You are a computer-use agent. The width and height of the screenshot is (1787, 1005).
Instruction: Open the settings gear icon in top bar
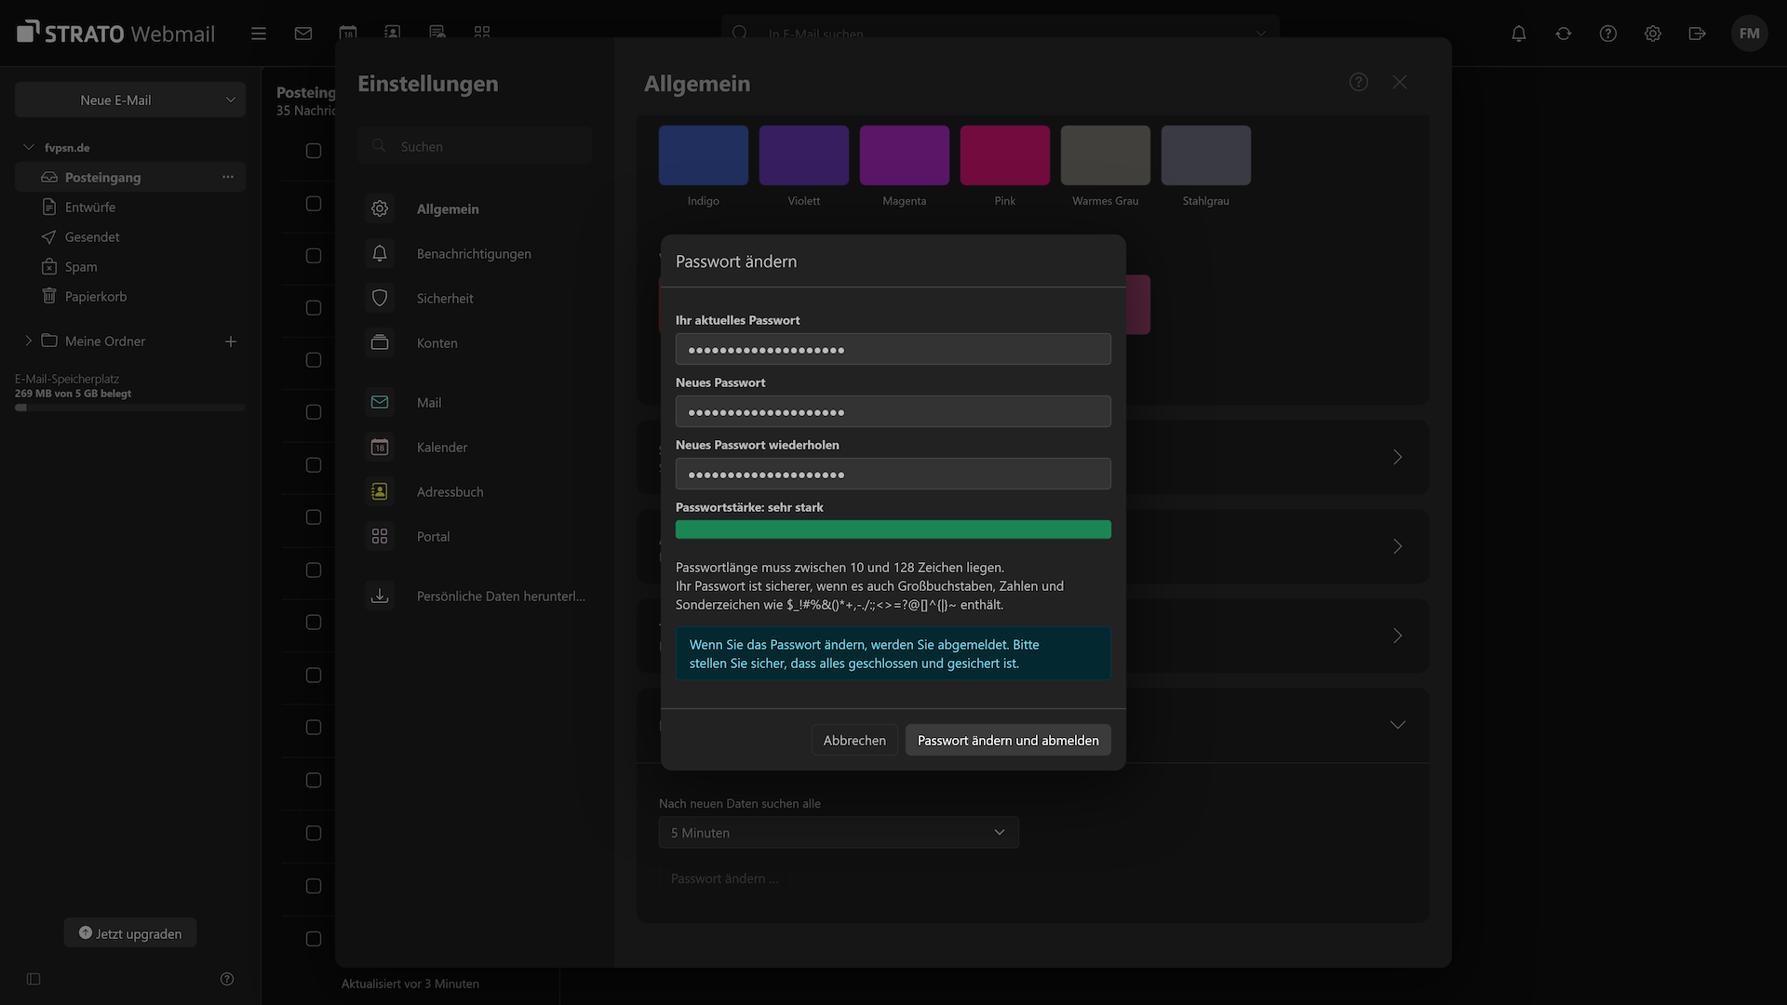click(x=1653, y=33)
